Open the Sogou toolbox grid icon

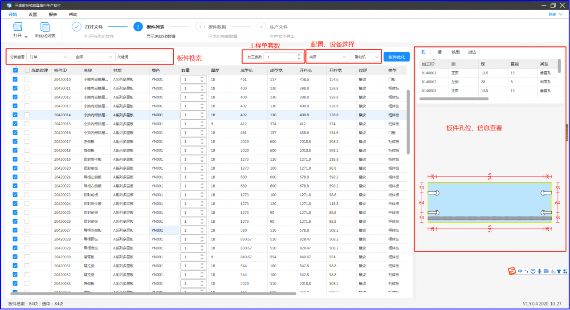click(x=566, y=271)
